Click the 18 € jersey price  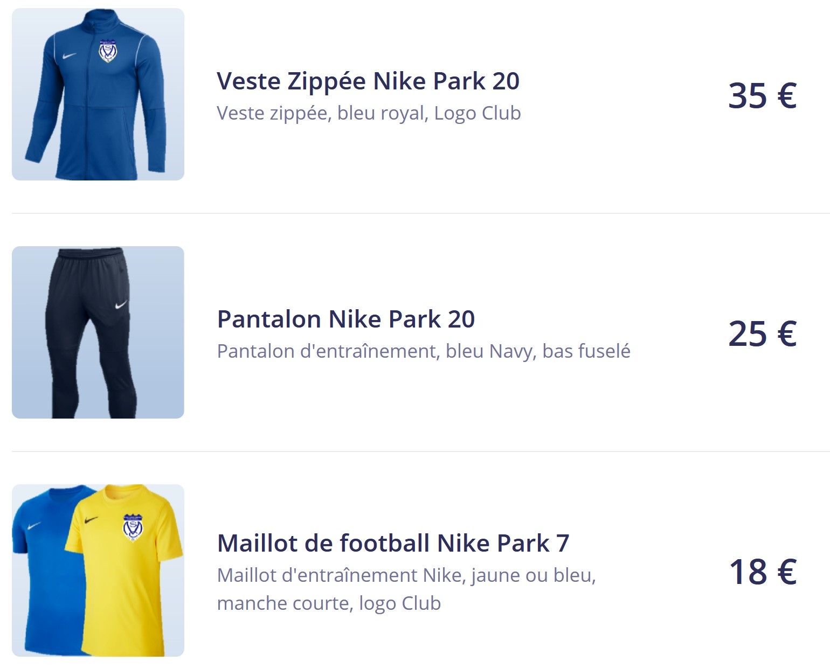pyautogui.click(x=762, y=572)
